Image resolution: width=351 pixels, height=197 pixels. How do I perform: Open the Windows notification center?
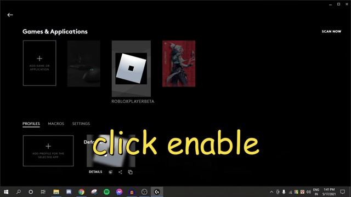click(x=342, y=192)
